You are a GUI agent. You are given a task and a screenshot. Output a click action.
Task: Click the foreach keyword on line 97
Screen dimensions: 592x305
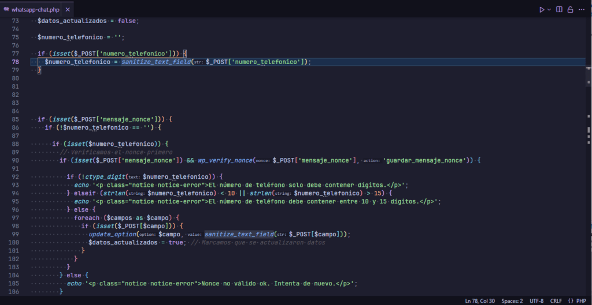point(87,217)
